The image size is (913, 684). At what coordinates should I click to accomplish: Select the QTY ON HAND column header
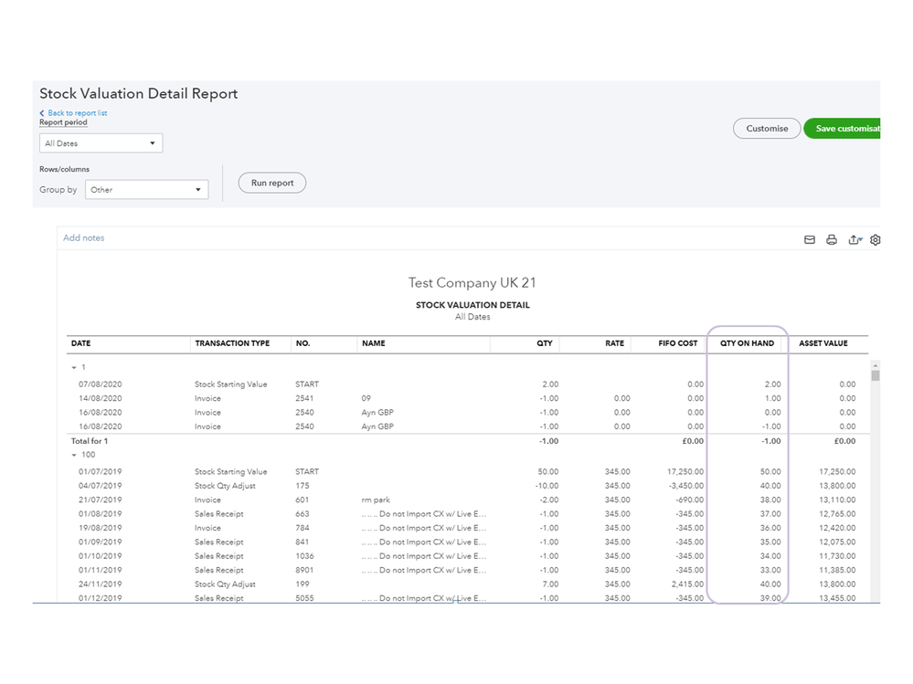point(747,343)
